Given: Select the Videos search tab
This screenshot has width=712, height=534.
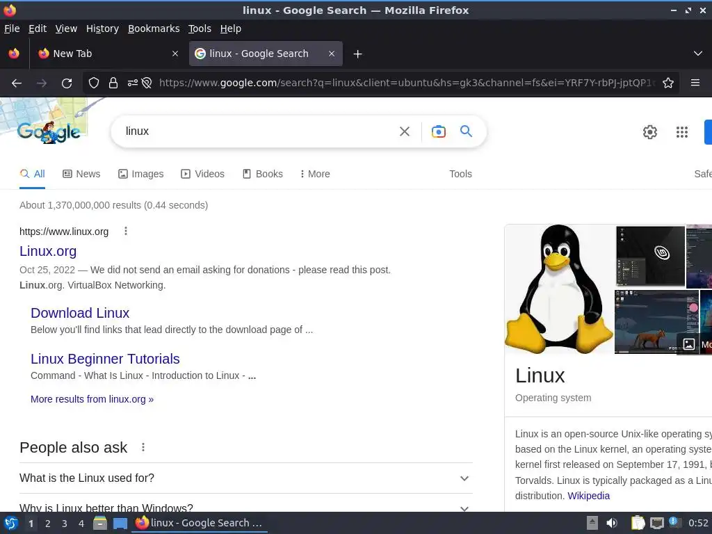Looking at the screenshot, I should click(202, 174).
